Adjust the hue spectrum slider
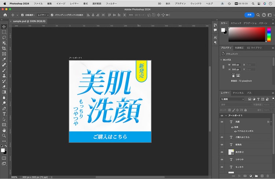This screenshot has width=275, height=179. pyautogui.click(x=269, y=34)
